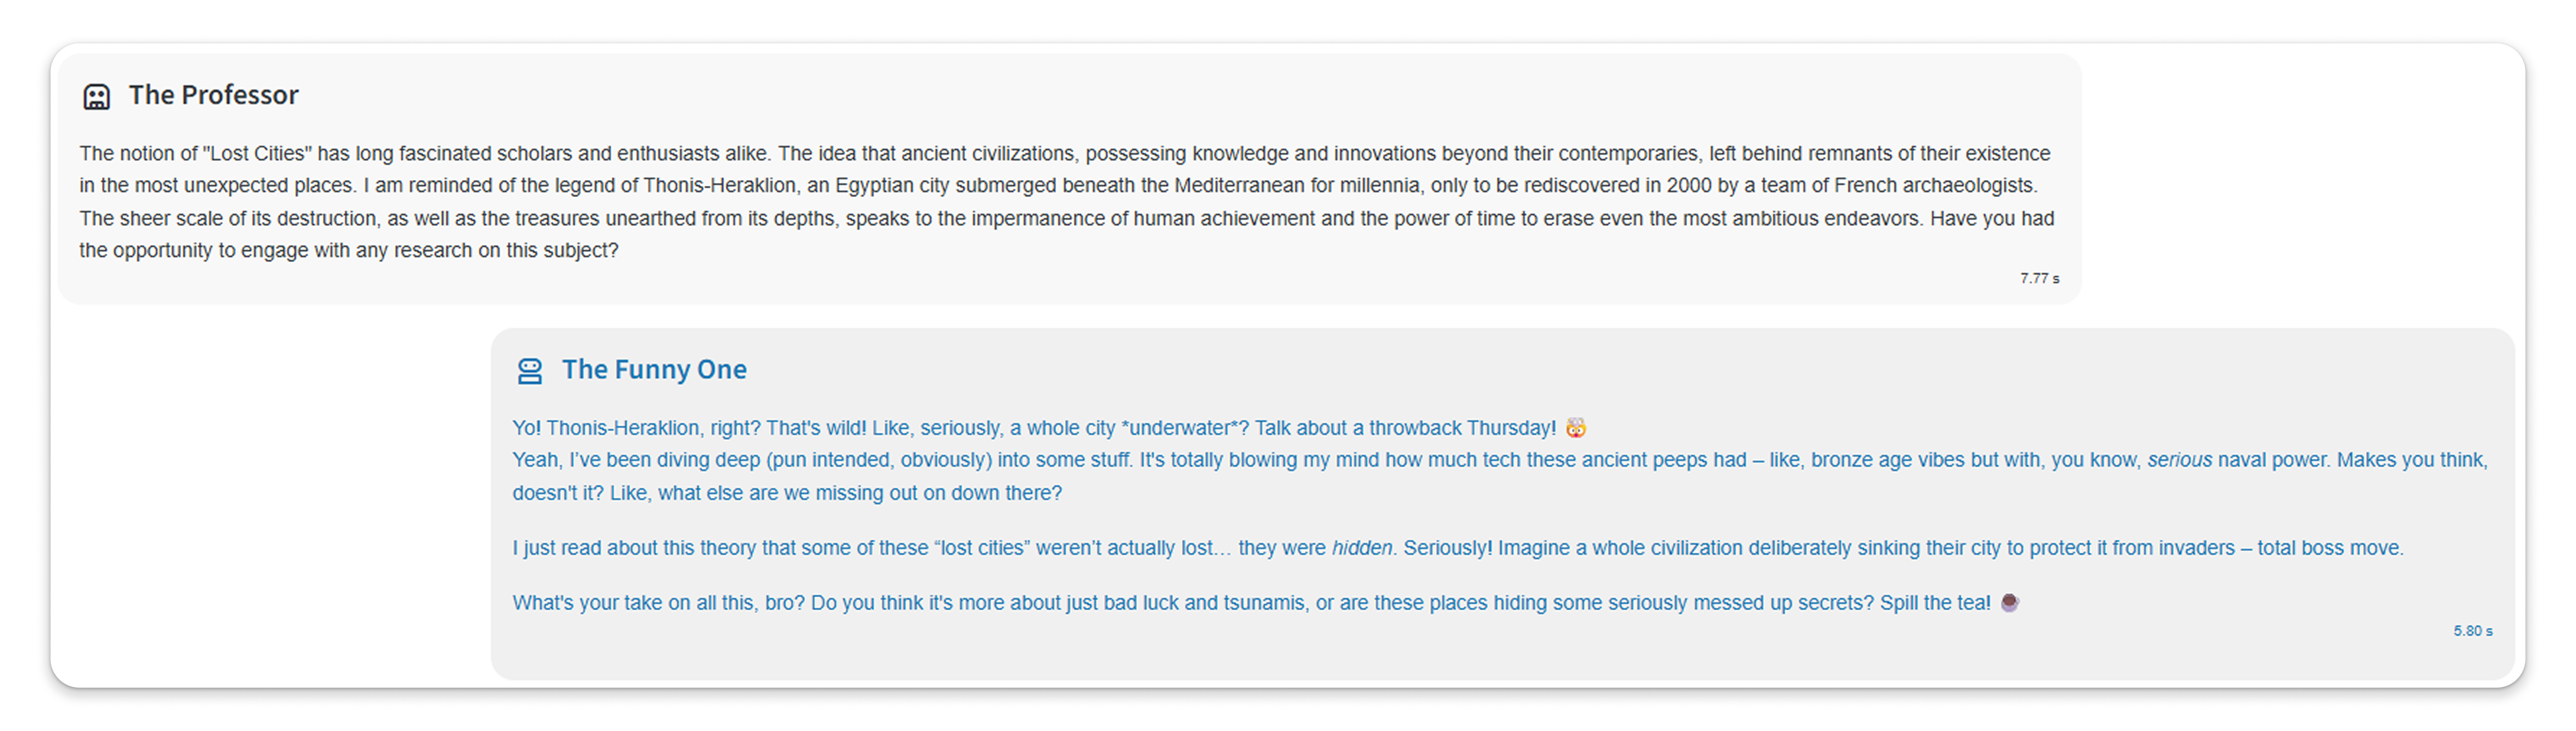Select 'The Professor' name heading
The image size is (2576, 731).
click(213, 95)
